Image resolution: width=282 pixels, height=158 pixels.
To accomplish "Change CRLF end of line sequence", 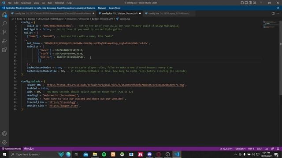I will (260, 149).
